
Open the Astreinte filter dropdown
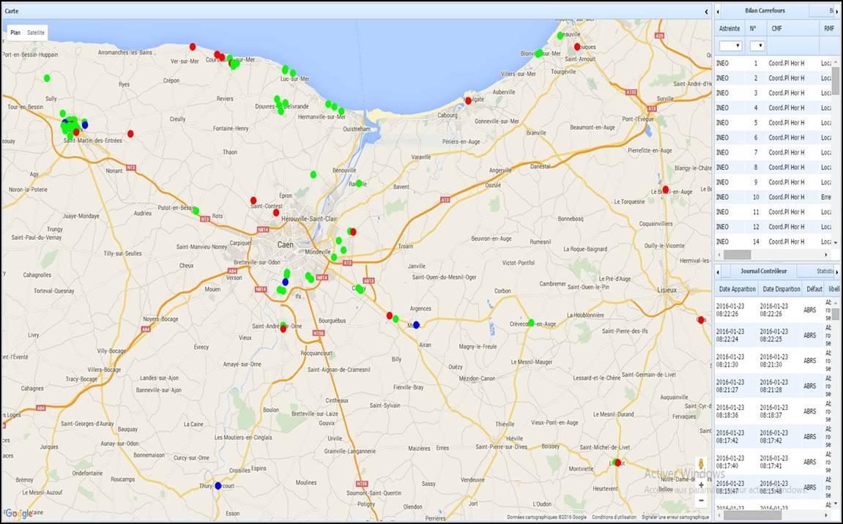[x=731, y=46]
